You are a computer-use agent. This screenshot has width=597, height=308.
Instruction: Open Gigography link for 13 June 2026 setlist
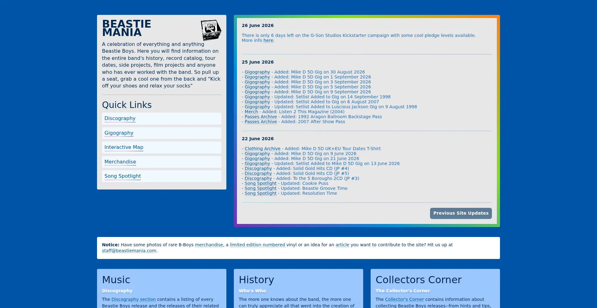pyautogui.click(x=257, y=164)
